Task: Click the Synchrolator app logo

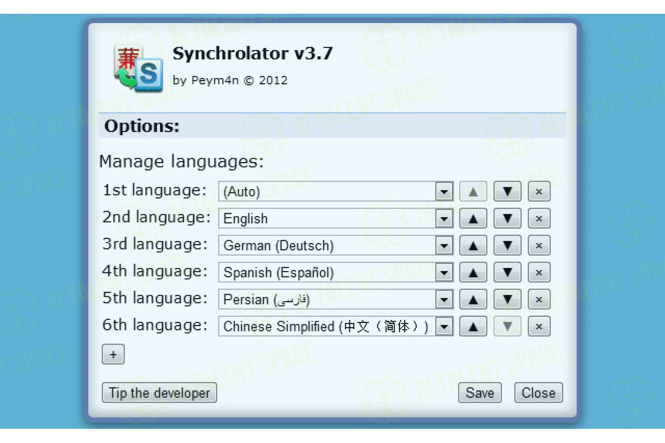Action: tap(138, 69)
